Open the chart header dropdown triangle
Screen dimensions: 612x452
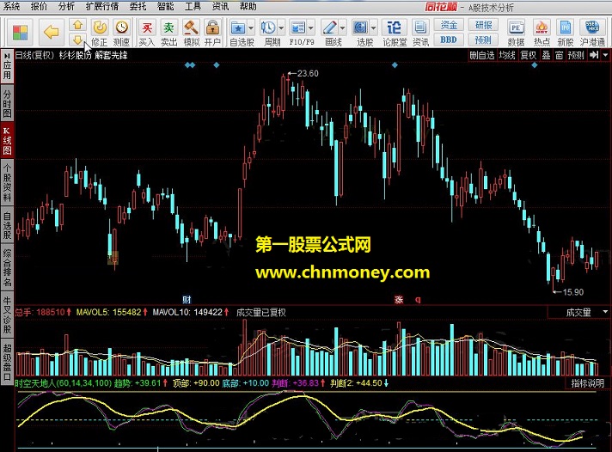605,56
